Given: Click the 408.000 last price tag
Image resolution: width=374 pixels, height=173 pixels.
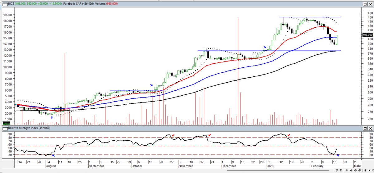Looking at the screenshot, I should pyautogui.click(x=367, y=34).
